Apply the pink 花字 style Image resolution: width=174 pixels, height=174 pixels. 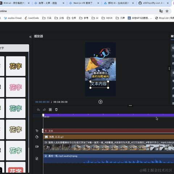pyautogui.click(x=16, y=87)
